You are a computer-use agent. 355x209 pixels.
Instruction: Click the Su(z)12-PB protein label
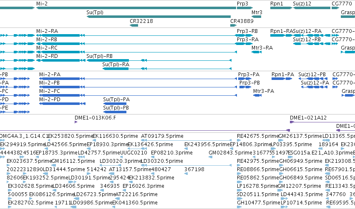(312, 75)
